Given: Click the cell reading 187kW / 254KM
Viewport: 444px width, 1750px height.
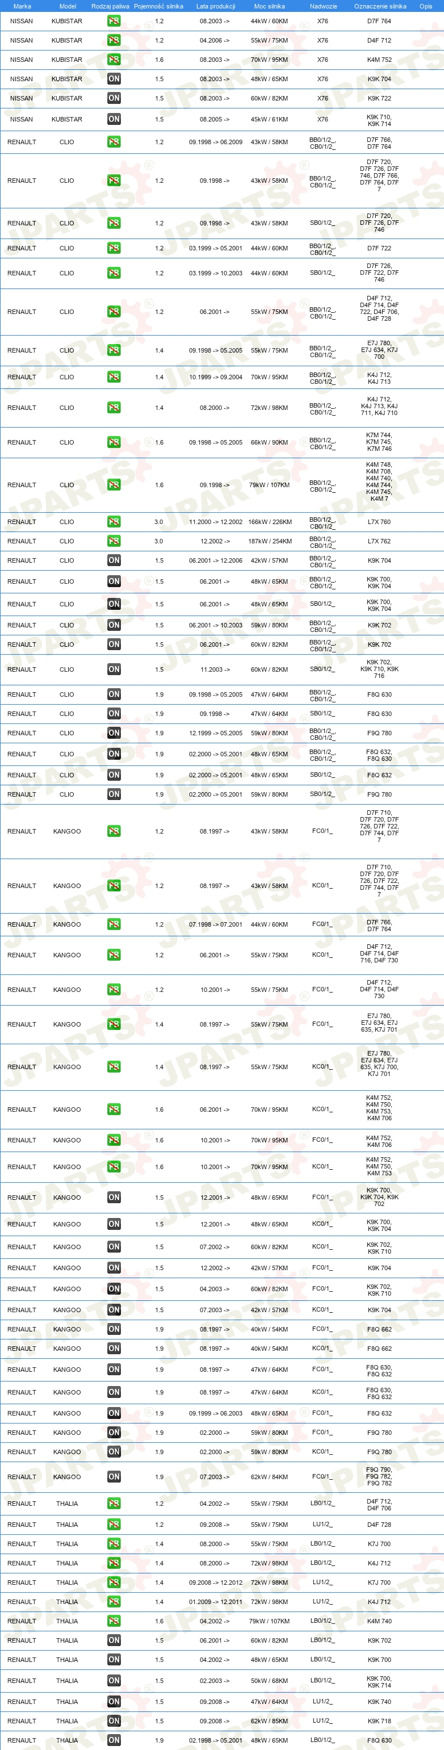Looking at the screenshot, I should click(x=270, y=542).
